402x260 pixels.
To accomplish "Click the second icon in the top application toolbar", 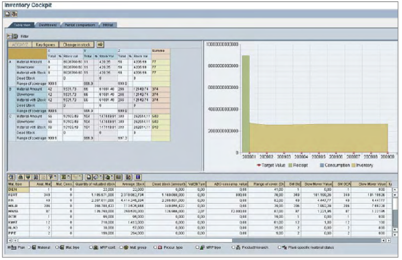I will [14, 14].
